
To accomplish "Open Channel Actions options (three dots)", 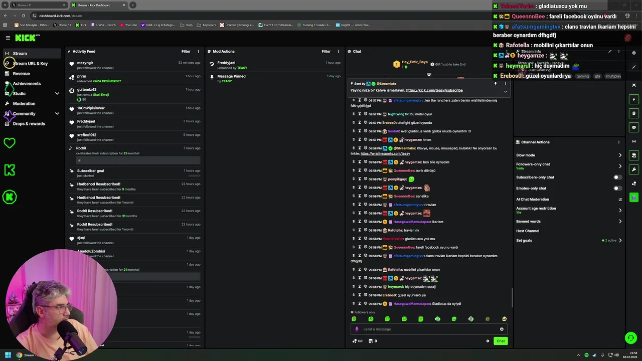I will (619, 142).
